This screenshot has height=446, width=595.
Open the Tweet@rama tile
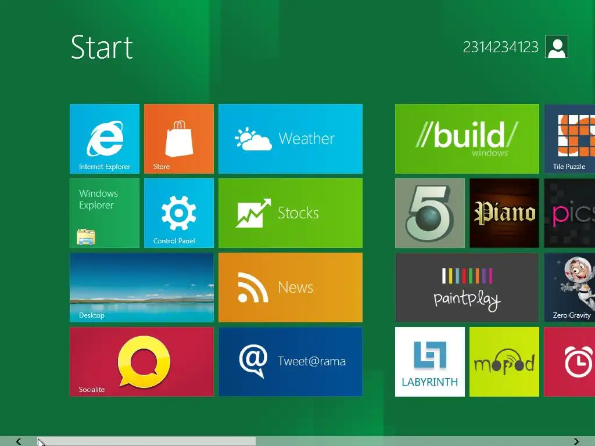coord(291,361)
